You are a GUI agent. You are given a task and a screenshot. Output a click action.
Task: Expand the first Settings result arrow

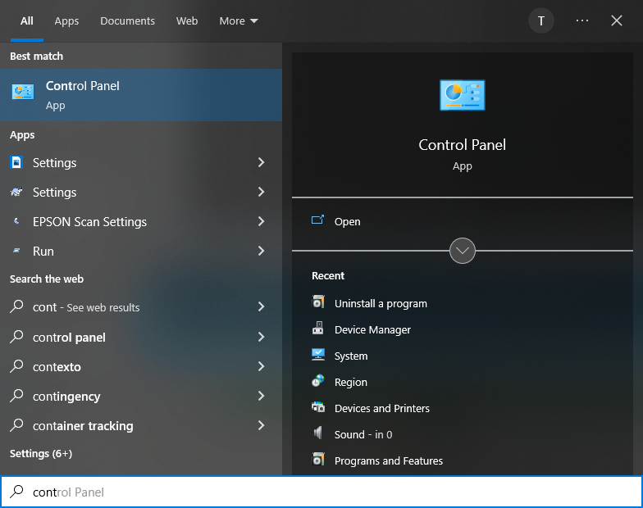coord(261,162)
